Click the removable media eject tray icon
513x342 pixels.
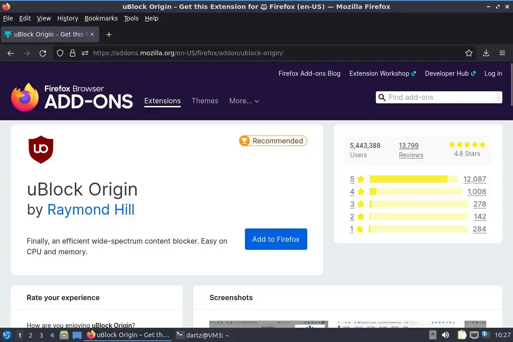click(432, 335)
